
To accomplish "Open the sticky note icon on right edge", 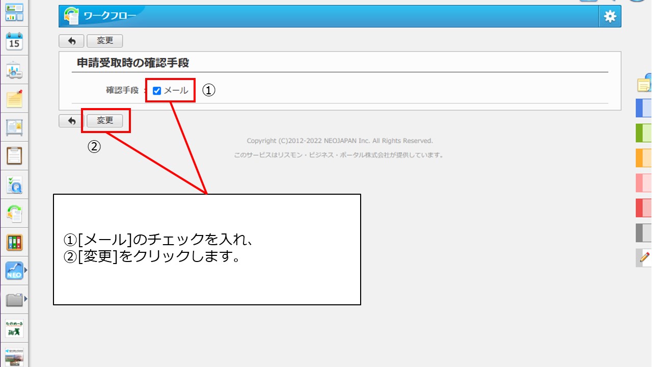I will pyautogui.click(x=644, y=83).
